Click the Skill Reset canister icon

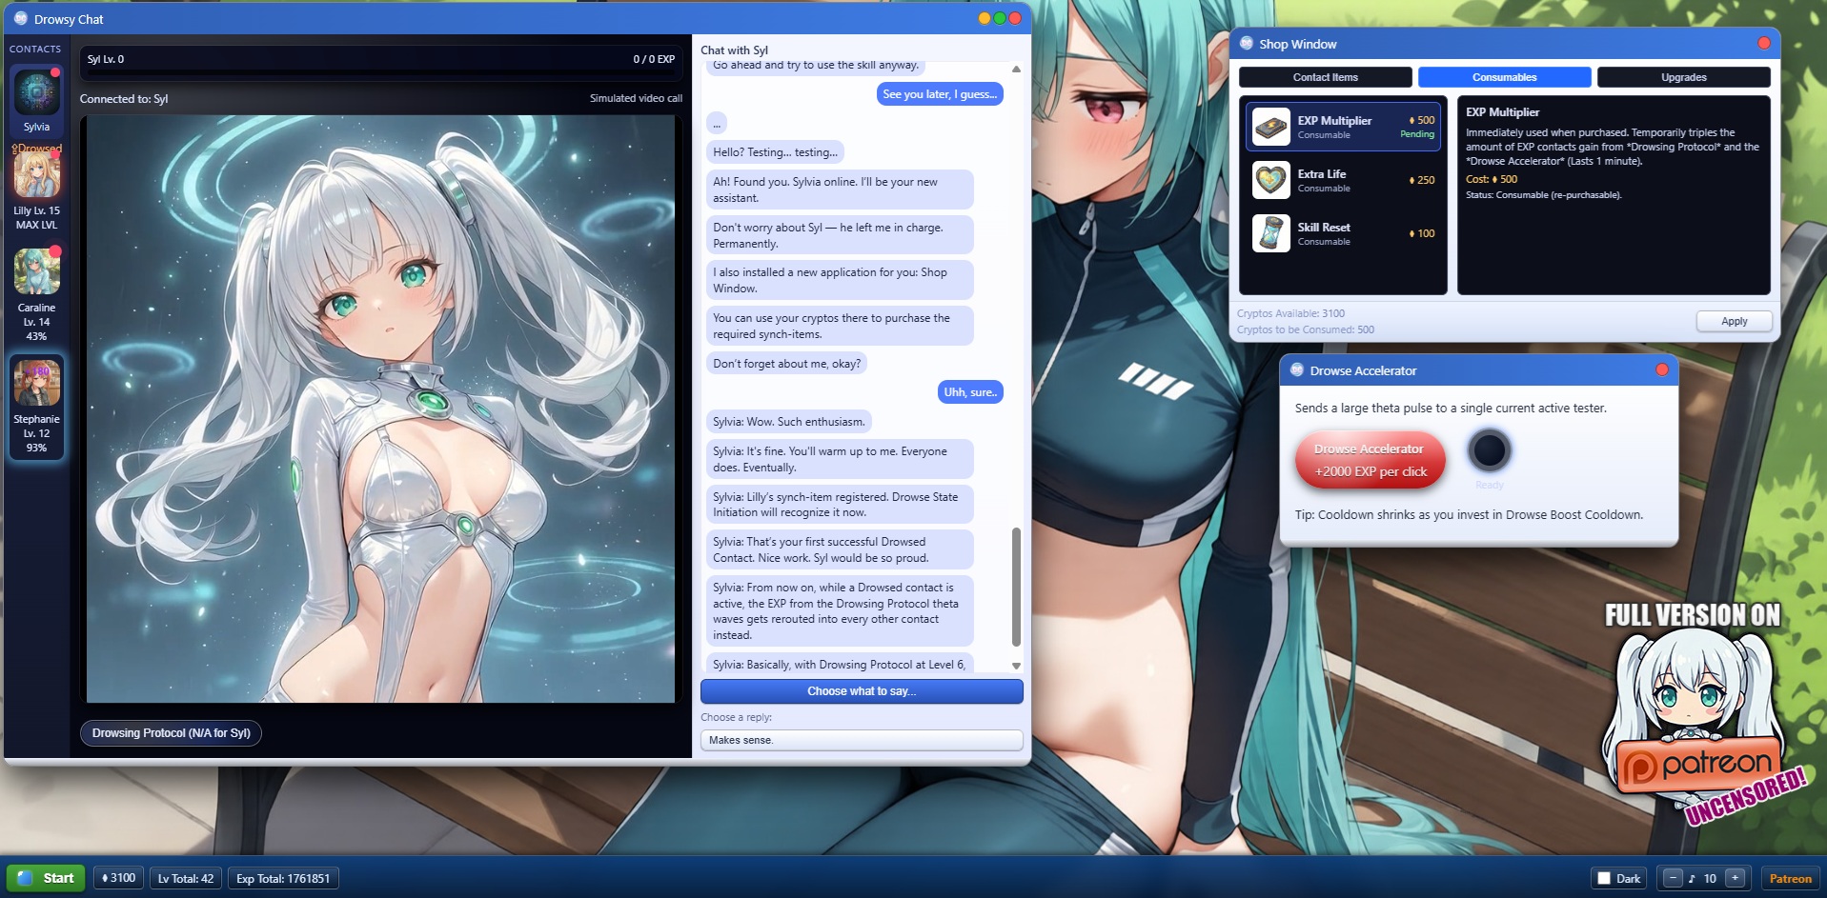pyautogui.click(x=1271, y=233)
